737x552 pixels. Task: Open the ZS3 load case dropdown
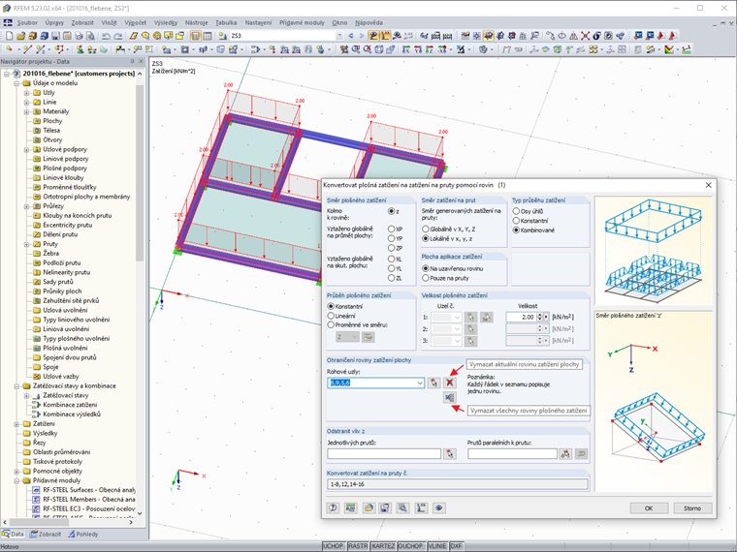point(339,36)
